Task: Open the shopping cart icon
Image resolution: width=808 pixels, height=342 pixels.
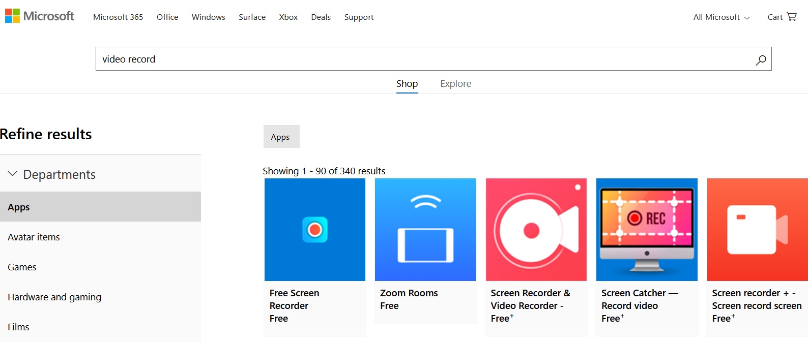Action: 792,16
